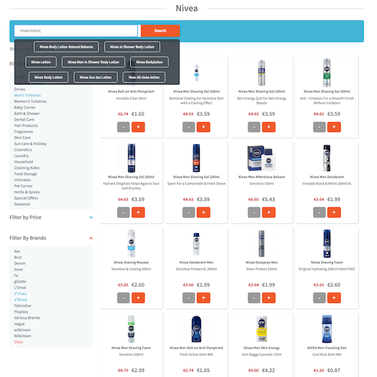Image resolution: width=377 pixels, height=377 pixels.
Task: Open the Nivea Men Skin Energy title
Action: pyautogui.click(x=262, y=348)
